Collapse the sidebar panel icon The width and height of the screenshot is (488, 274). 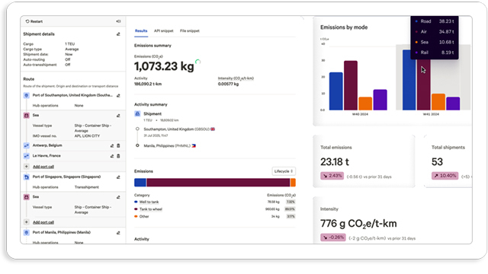tap(119, 21)
